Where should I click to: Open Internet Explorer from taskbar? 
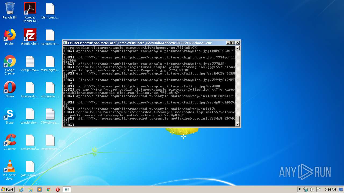point(21,190)
